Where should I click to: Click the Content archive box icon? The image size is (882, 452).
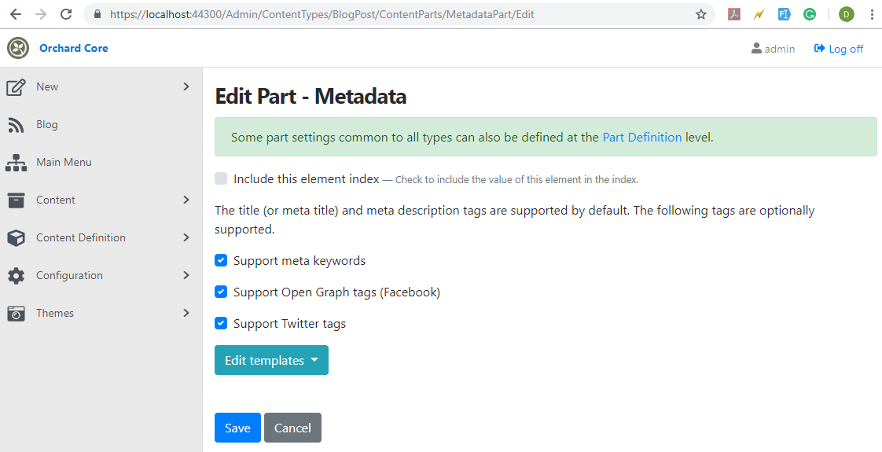pyautogui.click(x=16, y=200)
